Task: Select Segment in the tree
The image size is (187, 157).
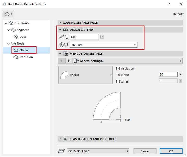Action: [x=23, y=30]
